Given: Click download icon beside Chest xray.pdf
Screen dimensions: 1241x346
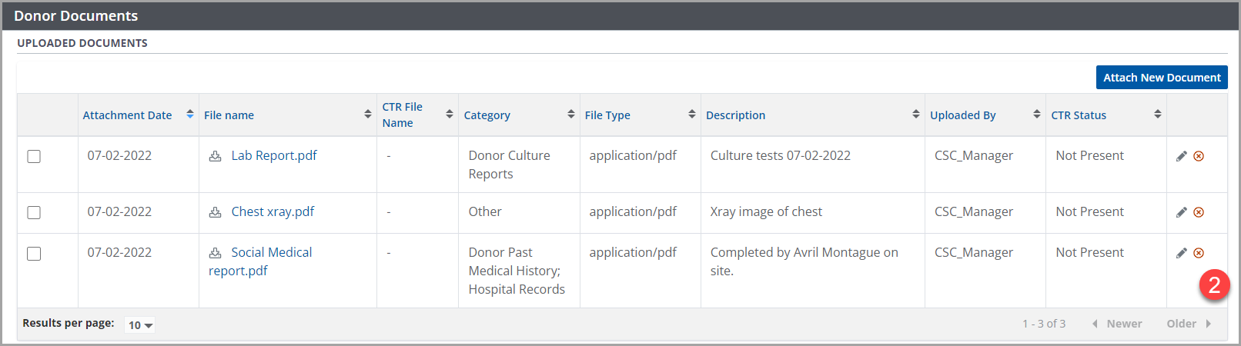Looking at the screenshot, I should 216,212.
